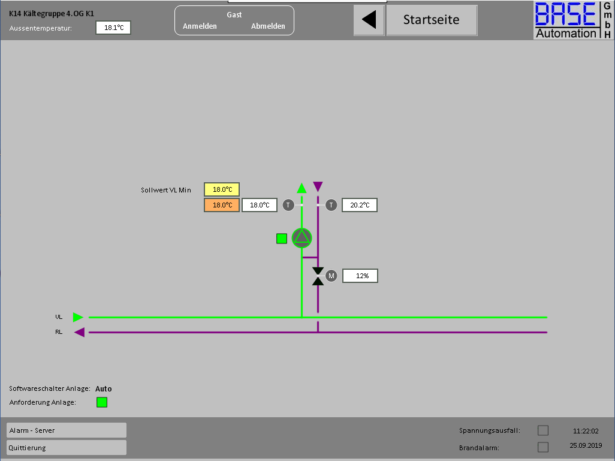The height and width of the screenshot is (461, 615).
Task: Click the black back arrow button
Action: [x=369, y=20]
